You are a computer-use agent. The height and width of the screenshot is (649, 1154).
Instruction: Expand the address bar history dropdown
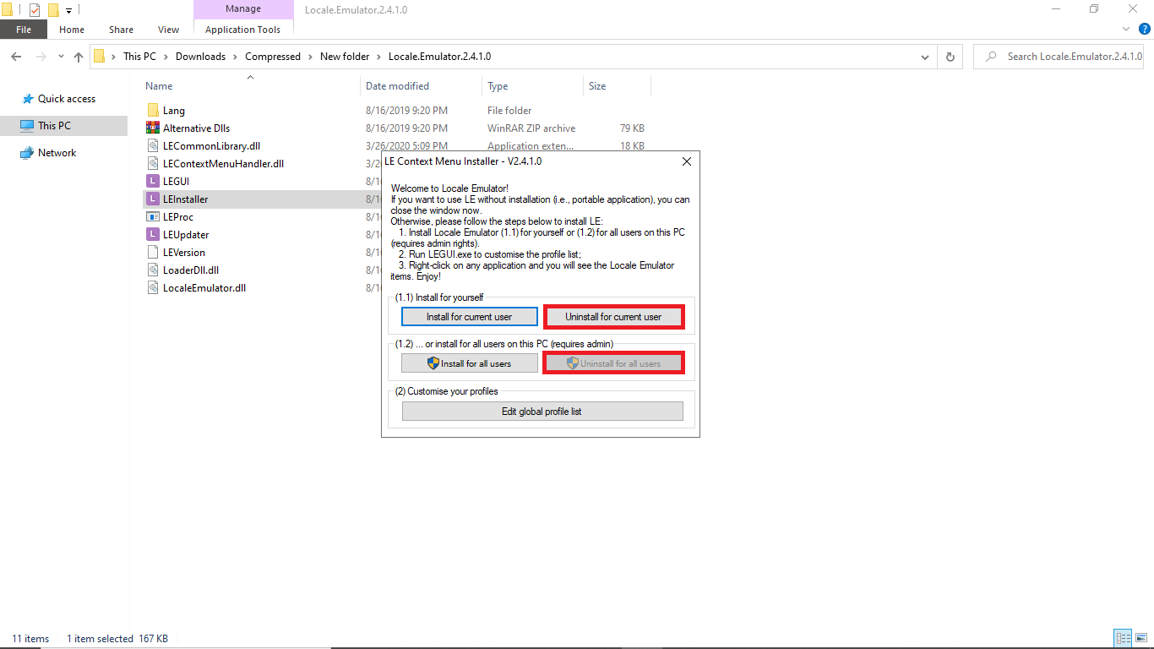[926, 57]
